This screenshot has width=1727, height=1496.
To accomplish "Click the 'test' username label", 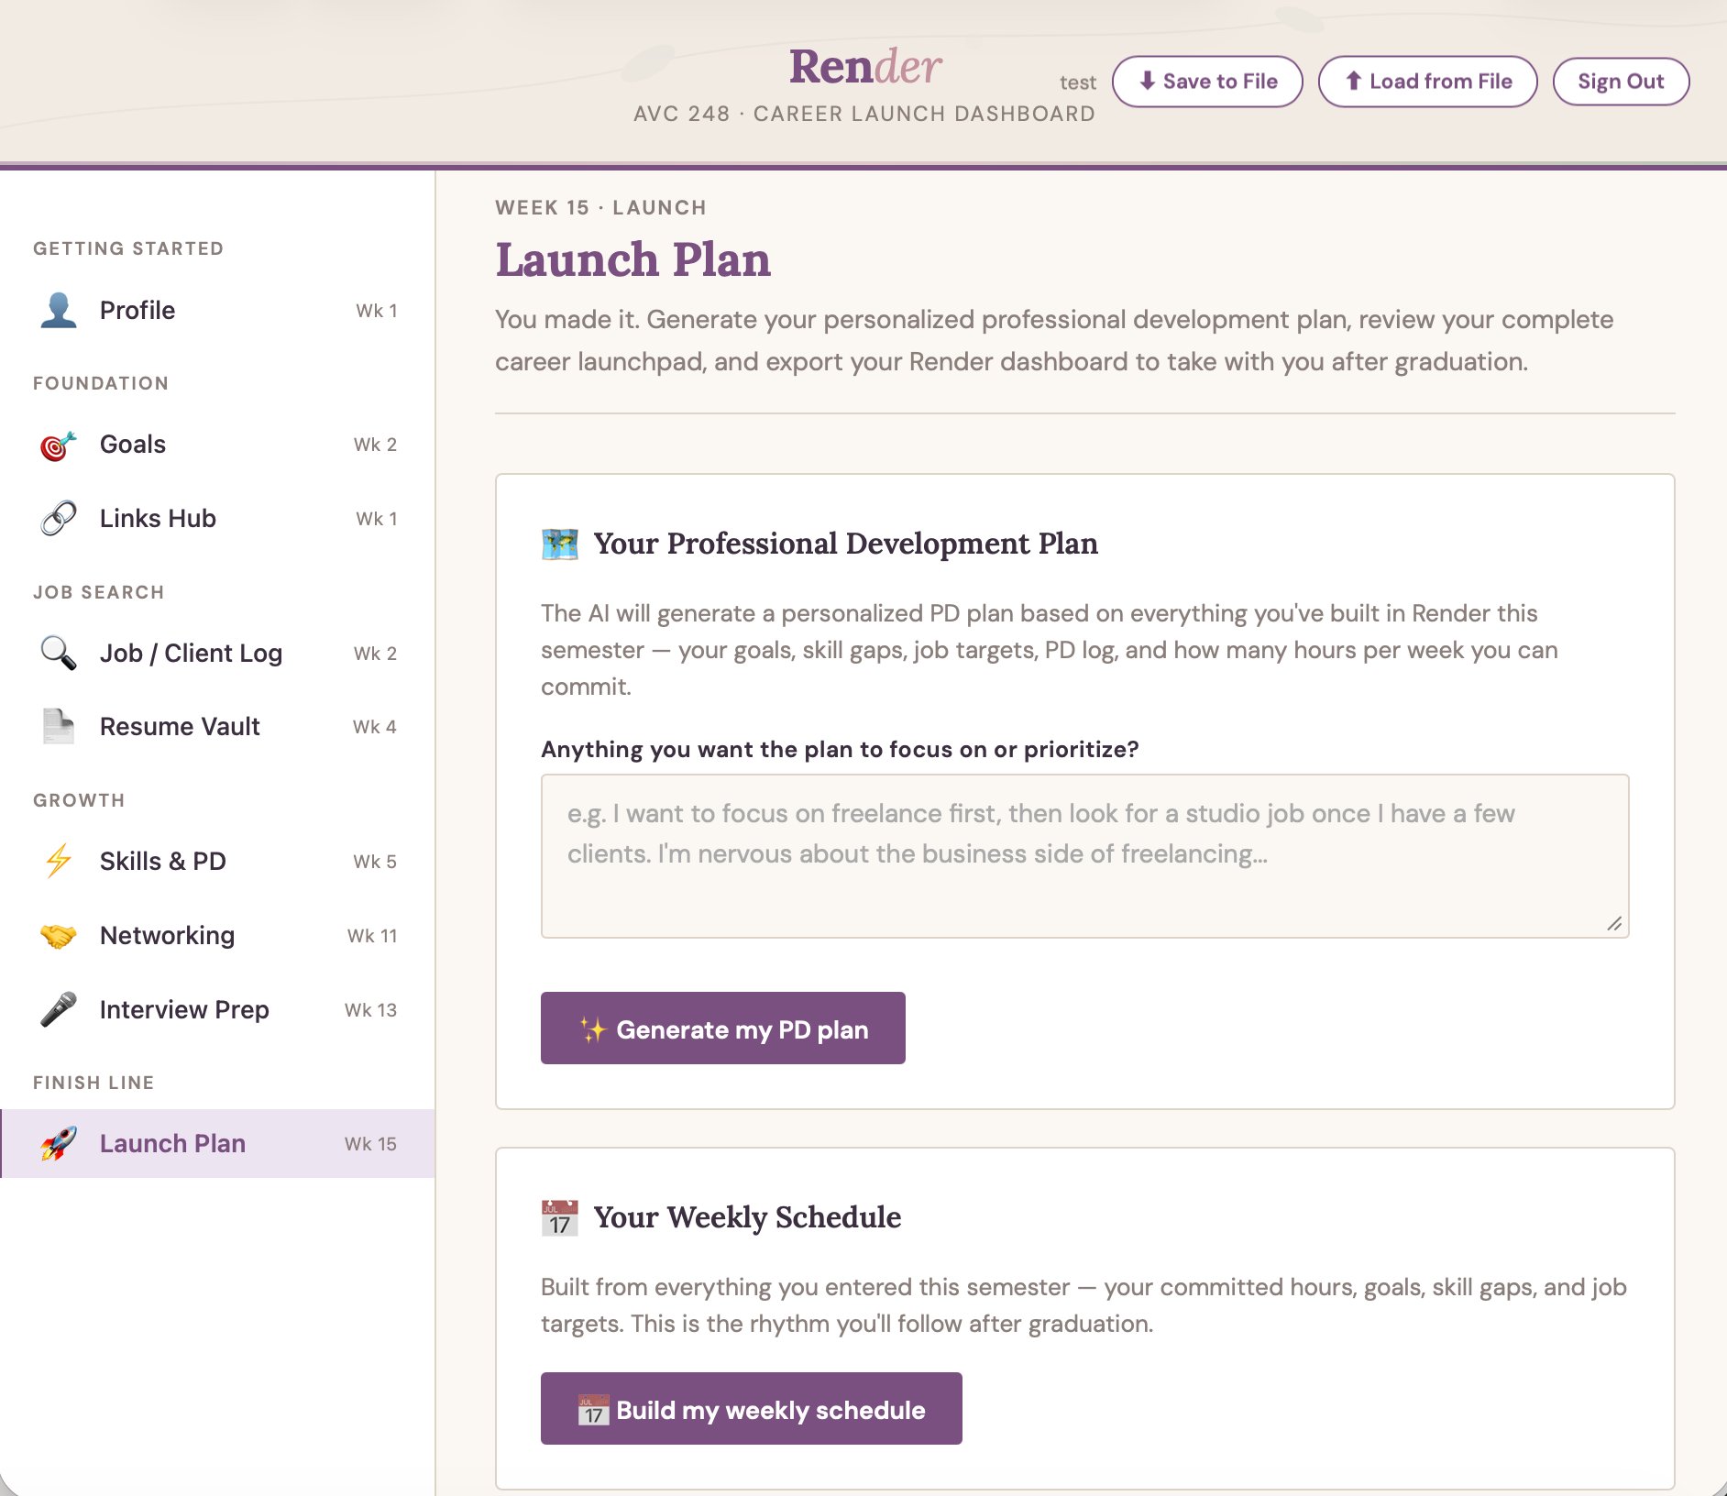I will (1077, 82).
